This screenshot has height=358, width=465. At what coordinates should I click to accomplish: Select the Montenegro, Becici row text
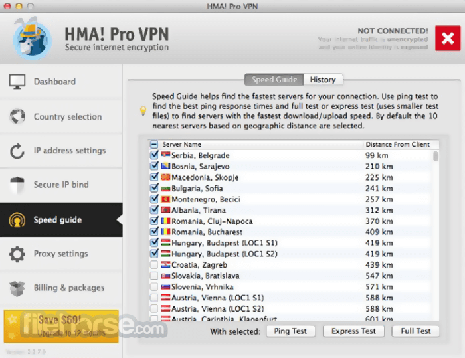point(206,199)
